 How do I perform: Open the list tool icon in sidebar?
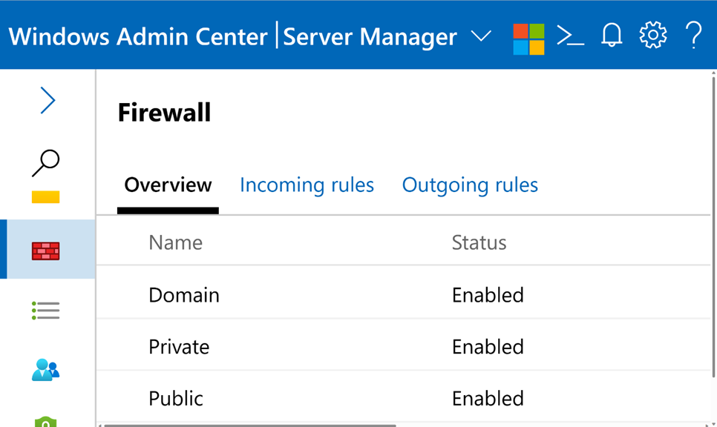(46, 311)
